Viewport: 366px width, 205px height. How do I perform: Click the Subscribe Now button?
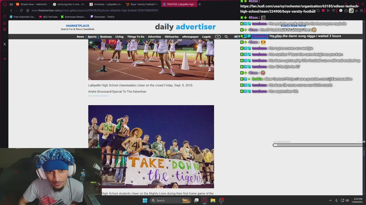pos(293,26)
